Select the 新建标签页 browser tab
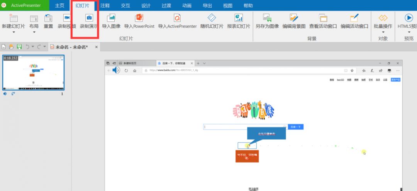This screenshot has width=417, height=191. pos(136,63)
